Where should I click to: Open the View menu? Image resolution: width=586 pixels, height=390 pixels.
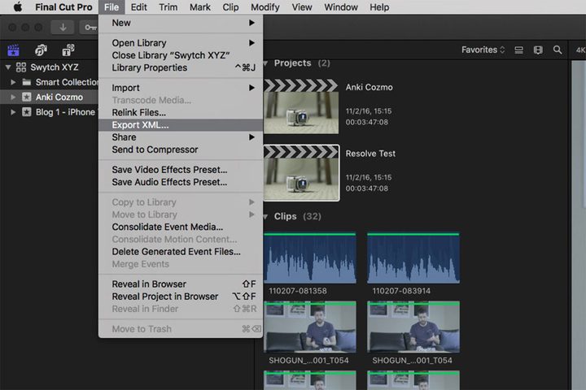[302, 7]
